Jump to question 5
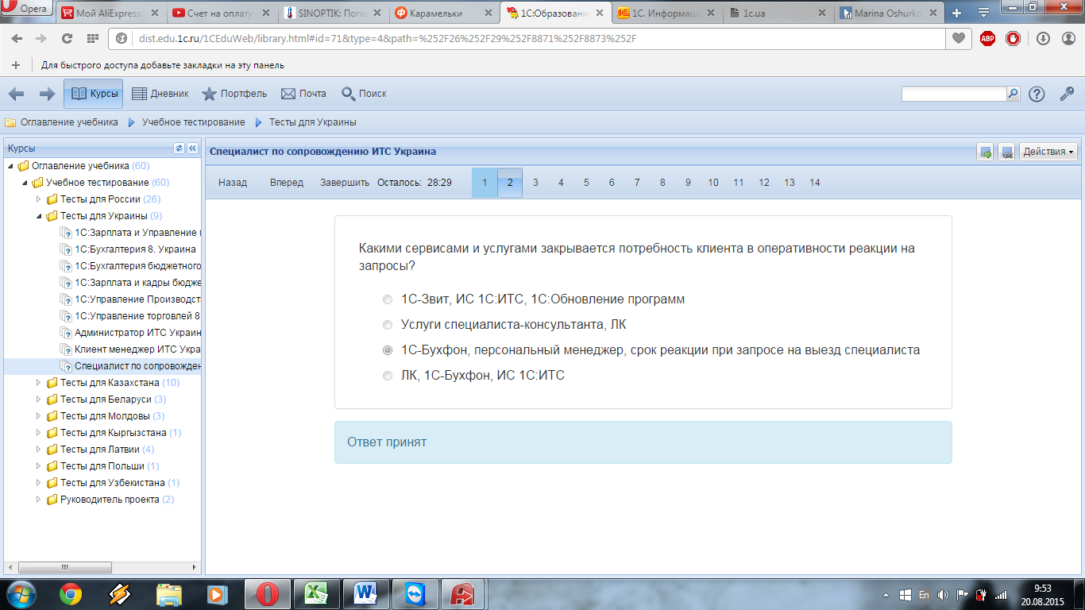 click(x=586, y=183)
